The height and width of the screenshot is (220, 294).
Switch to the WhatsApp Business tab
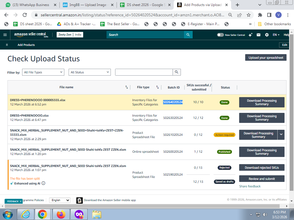tap(30, 5)
